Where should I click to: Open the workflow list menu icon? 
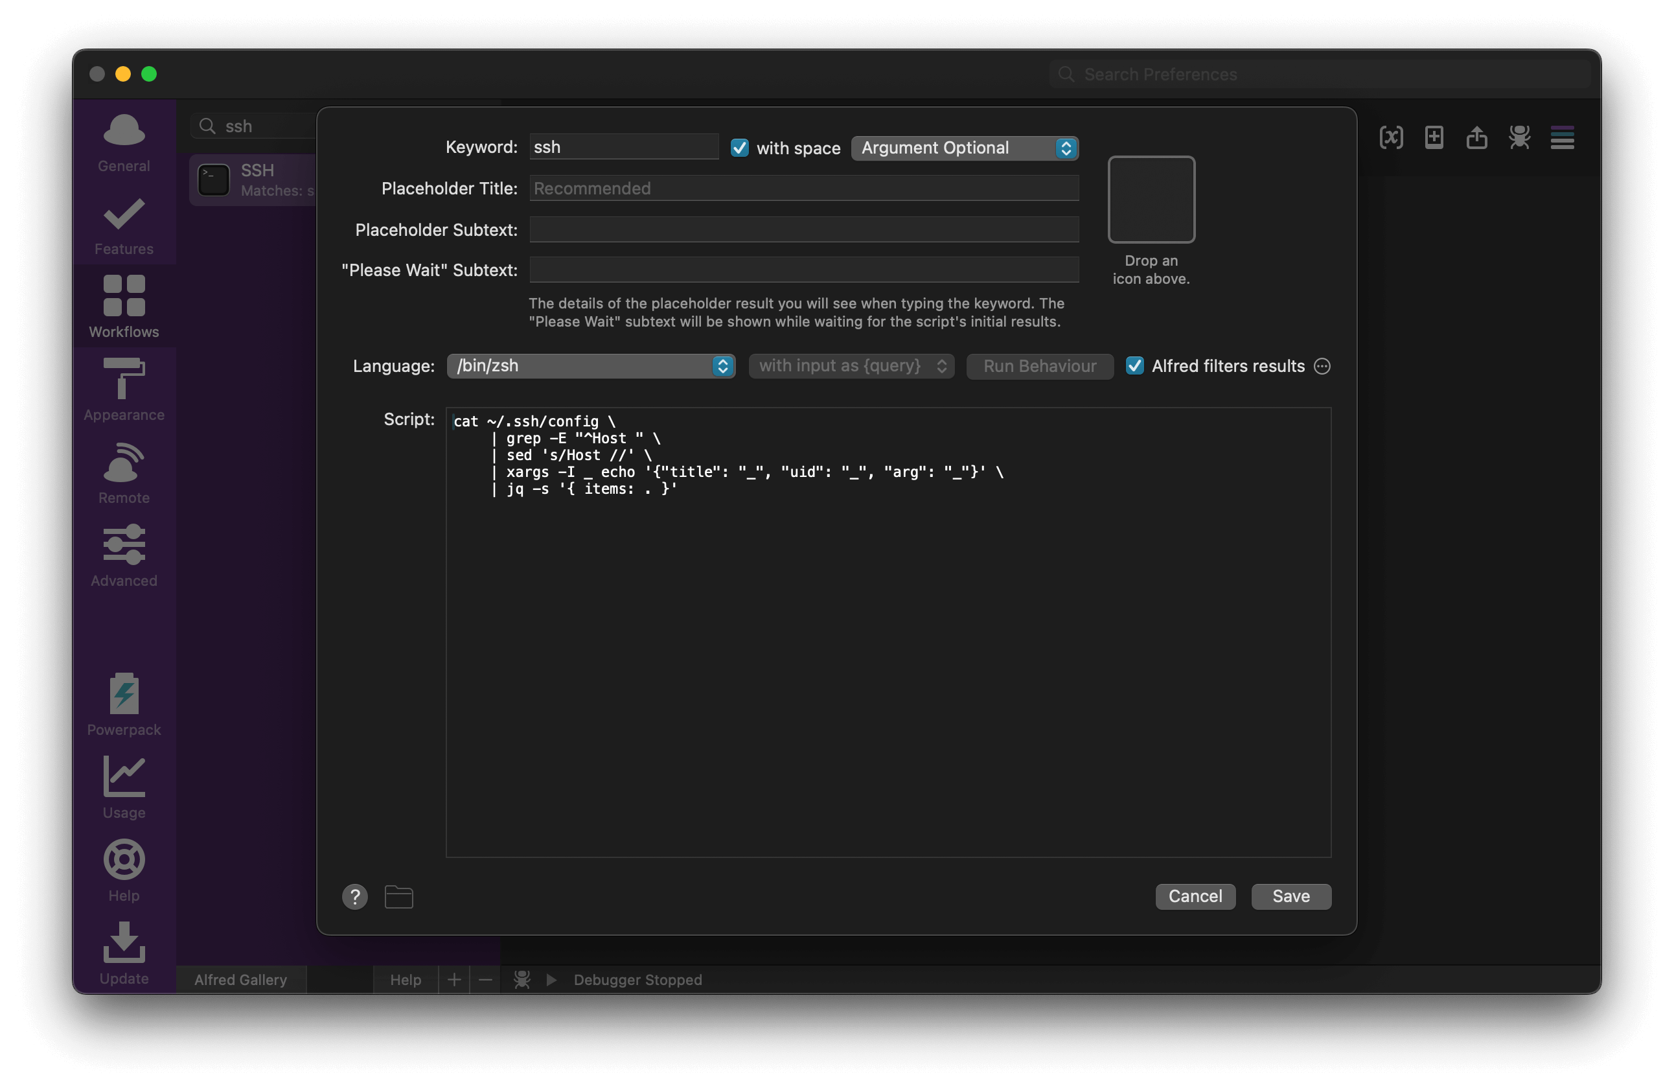(1562, 137)
